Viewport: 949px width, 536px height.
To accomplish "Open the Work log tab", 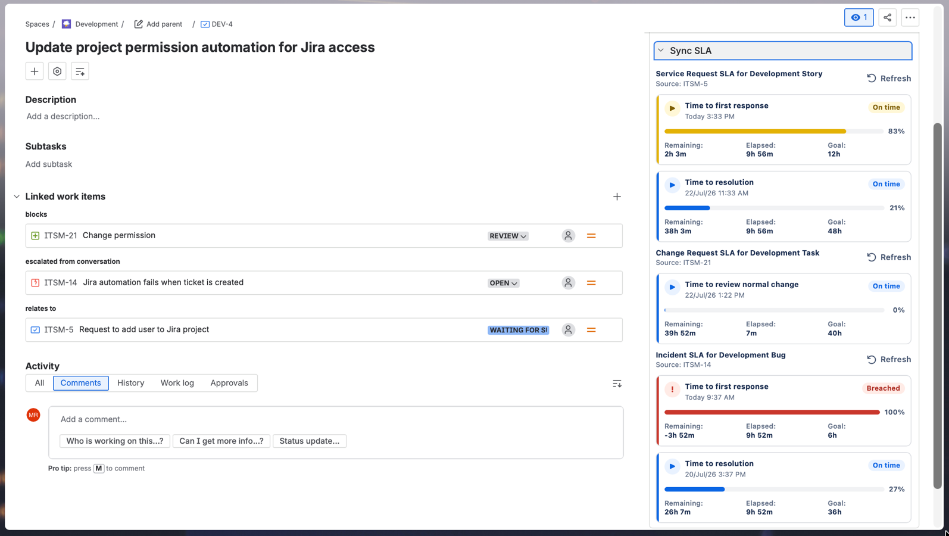I will click(177, 383).
